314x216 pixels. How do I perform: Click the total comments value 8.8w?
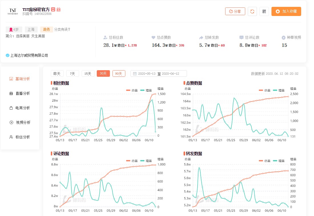point(245,45)
